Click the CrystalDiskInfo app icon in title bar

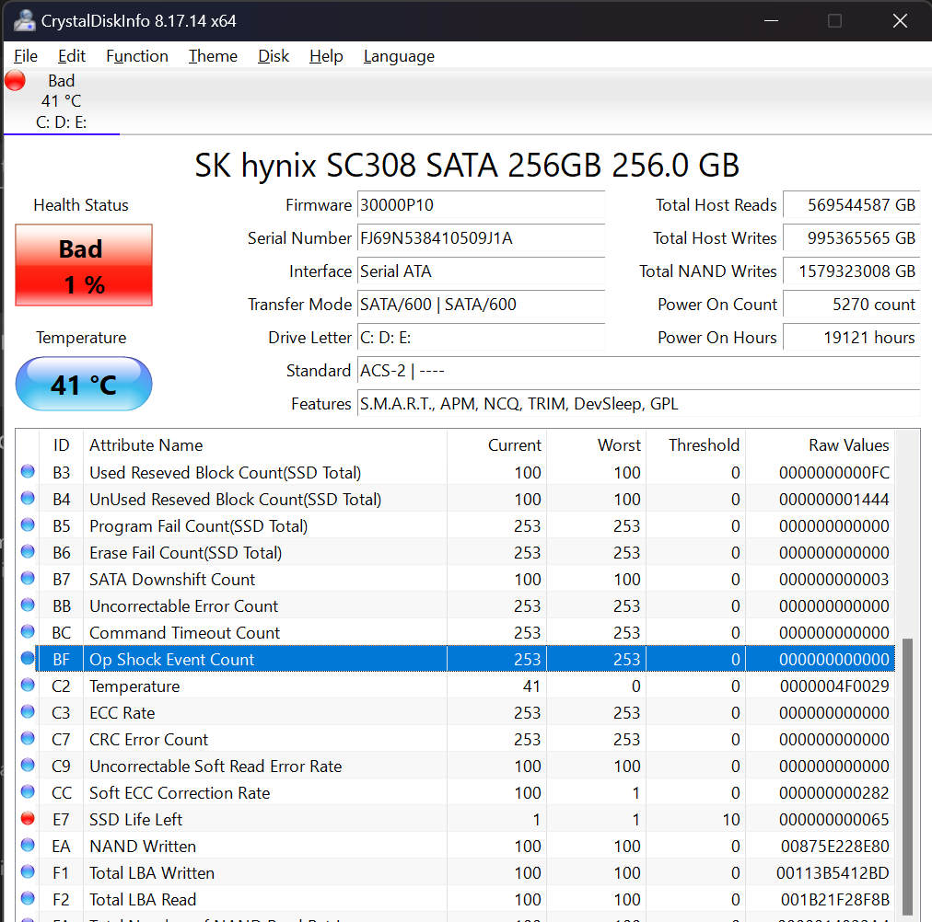pyautogui.click(x=24, y=20)
